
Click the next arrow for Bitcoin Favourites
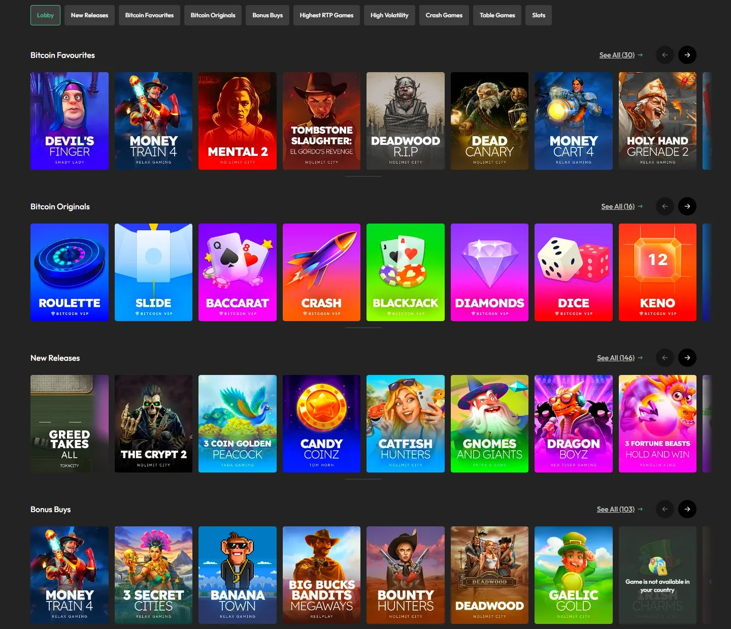[687, 55]
